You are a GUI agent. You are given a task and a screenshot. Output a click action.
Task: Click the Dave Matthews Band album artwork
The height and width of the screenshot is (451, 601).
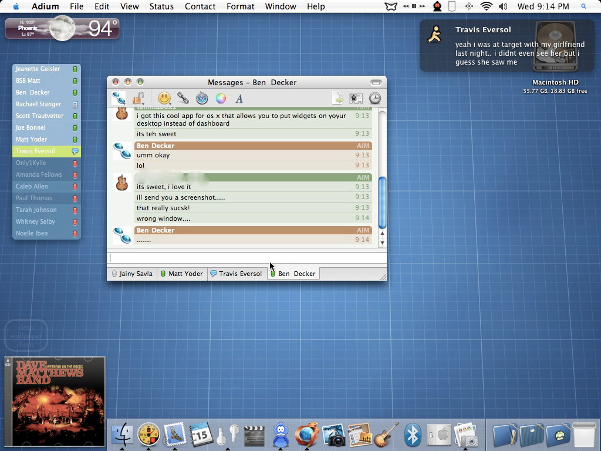click(x=55, y=402)
